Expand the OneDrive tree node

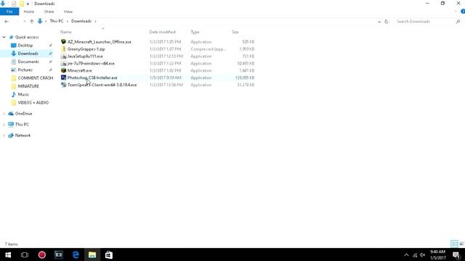[4, 114]
